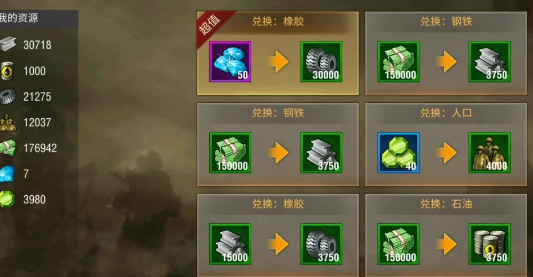Click the 50 blue diamonds cost icon
Screen dimensions: 533x277
tap(230, 62)
